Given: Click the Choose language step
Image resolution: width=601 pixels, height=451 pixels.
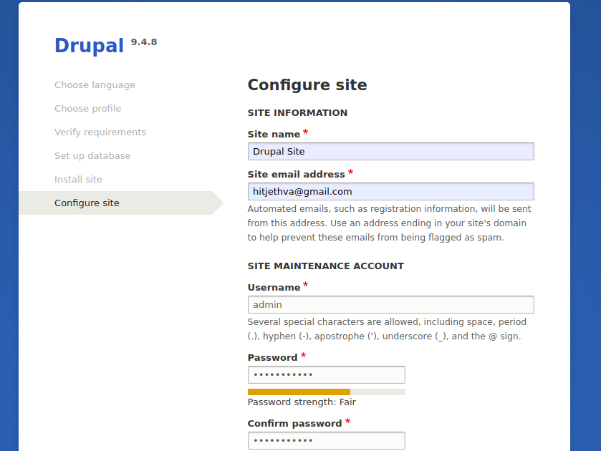Looking at the screenshot, I should point(95,84).
